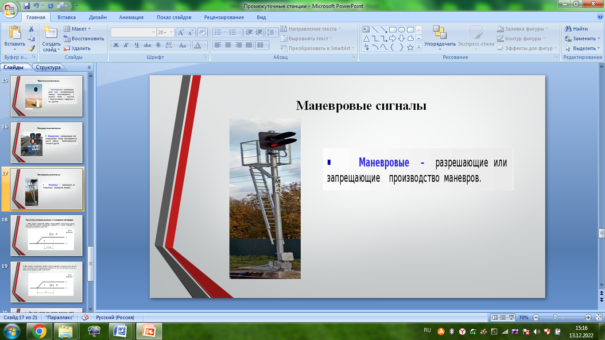Toggle strikethrough abc formatting
The height and width of the screenshot is (340, 605).
(147, 45)
